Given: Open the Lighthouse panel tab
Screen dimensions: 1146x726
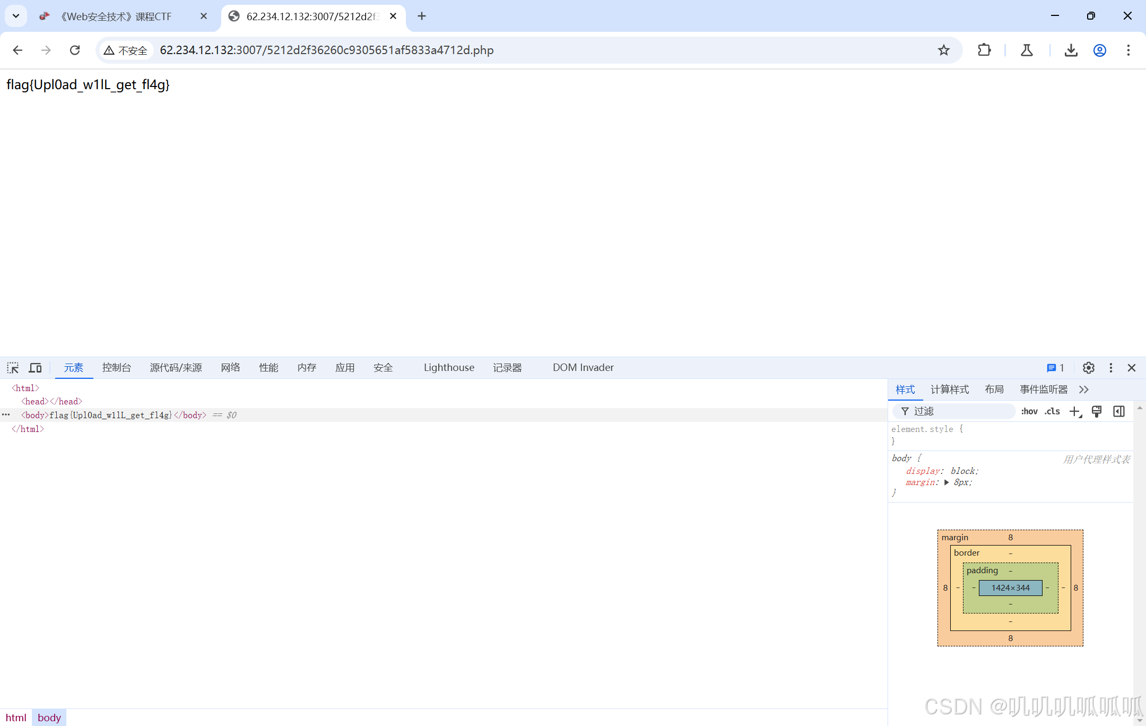Looking at the screenshot, I should tap(449, 368).
